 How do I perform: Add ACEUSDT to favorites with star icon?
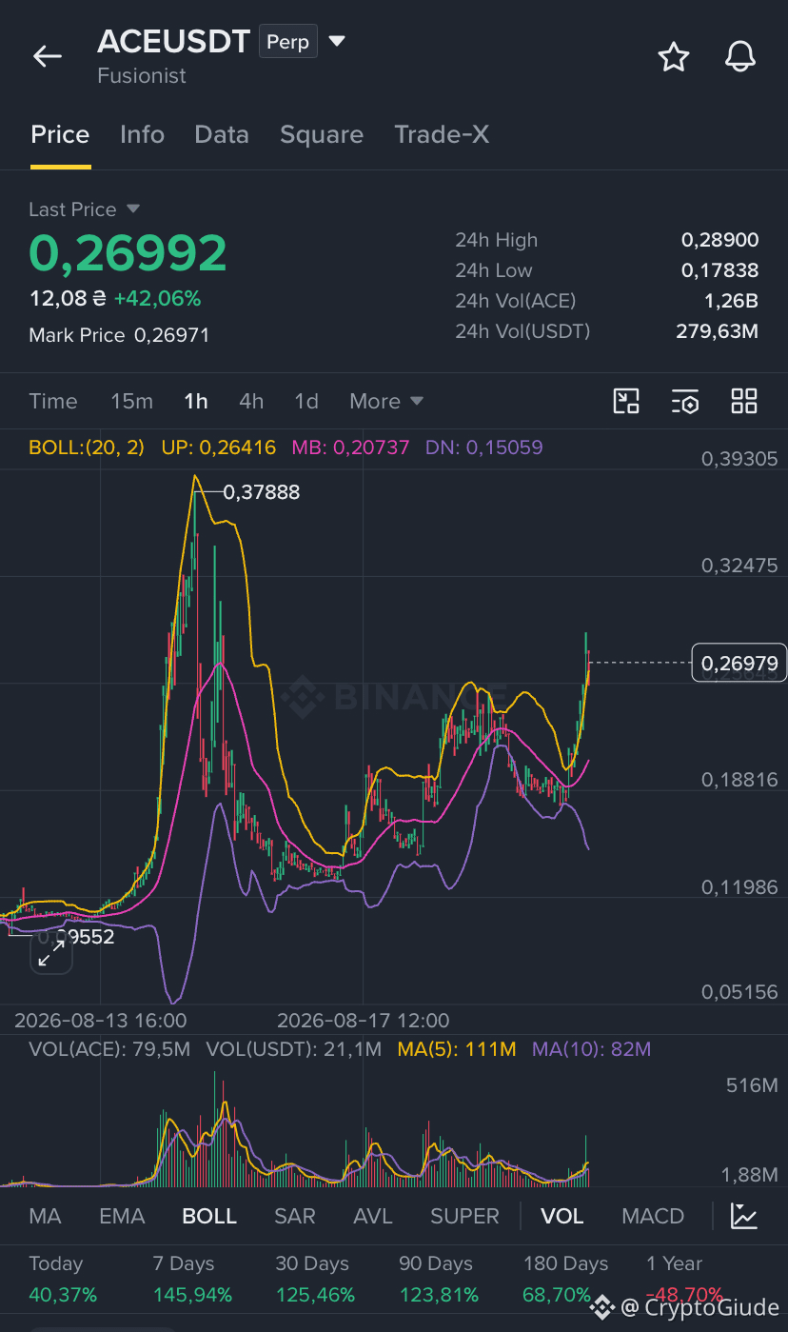point(674,57)
